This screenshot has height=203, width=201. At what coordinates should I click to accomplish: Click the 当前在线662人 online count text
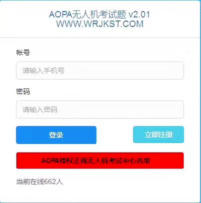[x=40, y=182]
